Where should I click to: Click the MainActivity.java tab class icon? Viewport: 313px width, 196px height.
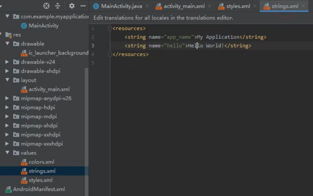pyautogui.click(x=96, y=6)
